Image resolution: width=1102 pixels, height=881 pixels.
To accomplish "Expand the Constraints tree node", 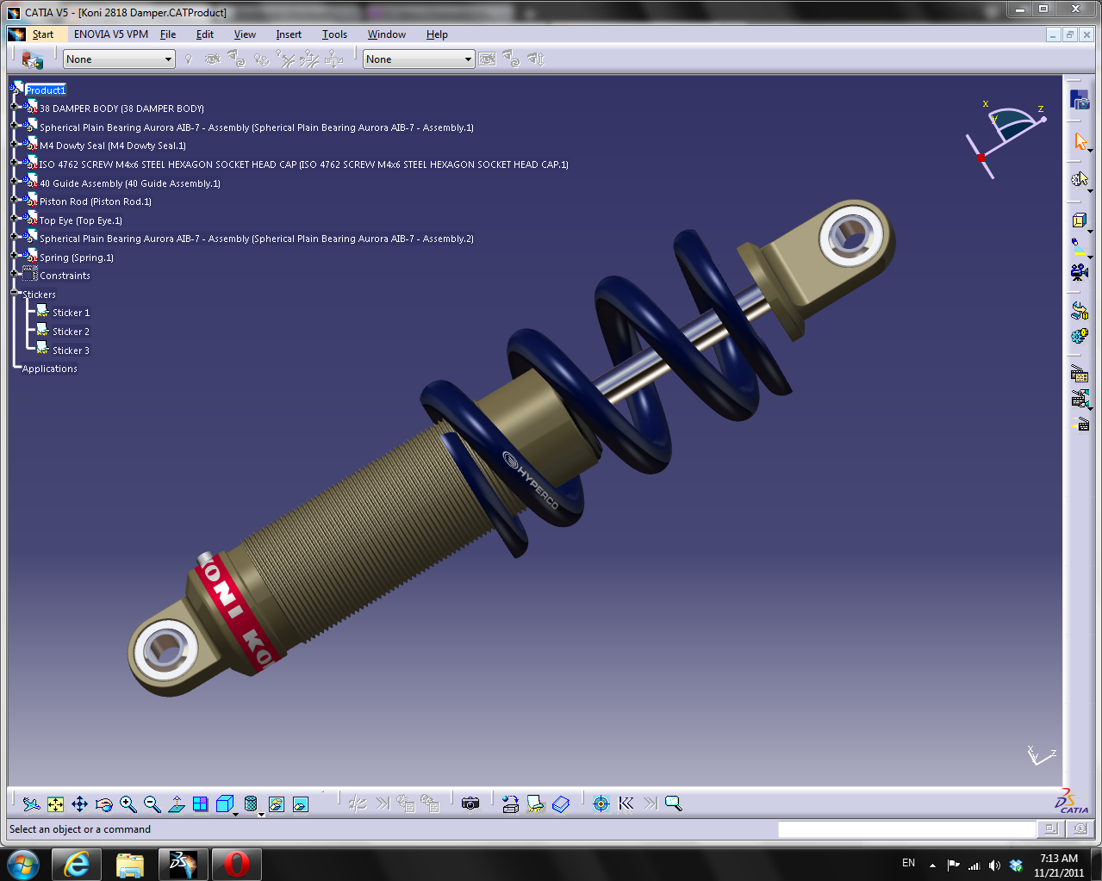I will pyautogui.click(x=14, y=274).
